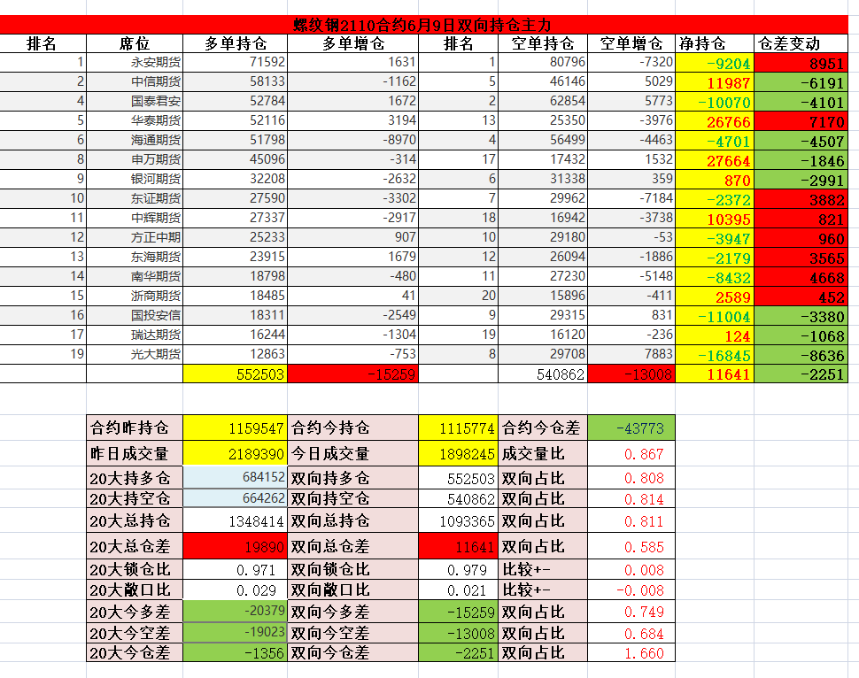Select long position value 71592
The image size is (859, 678).
coord(236,62)
